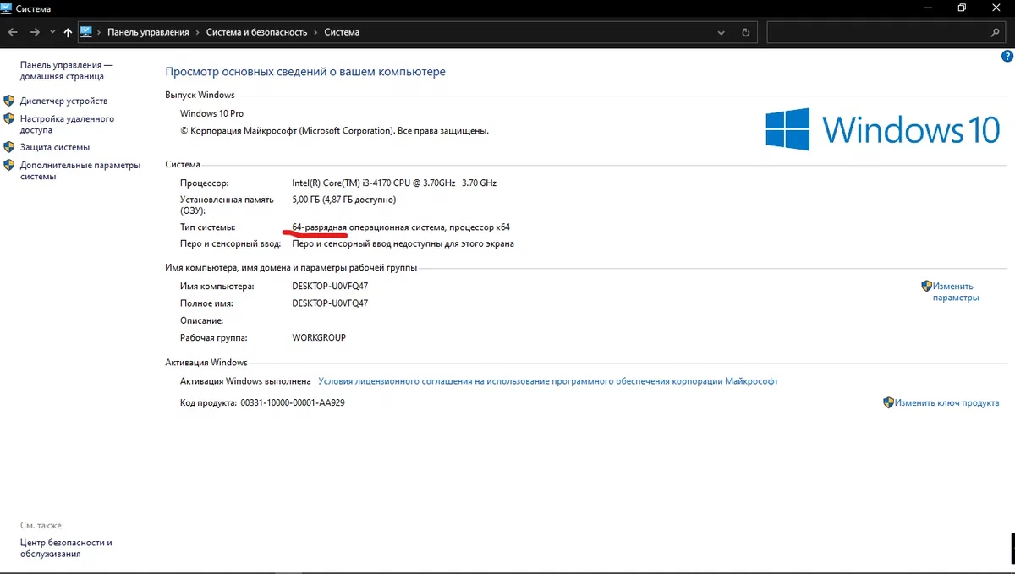Click shield icon beside Защита системы

click(x=9, y=147)
